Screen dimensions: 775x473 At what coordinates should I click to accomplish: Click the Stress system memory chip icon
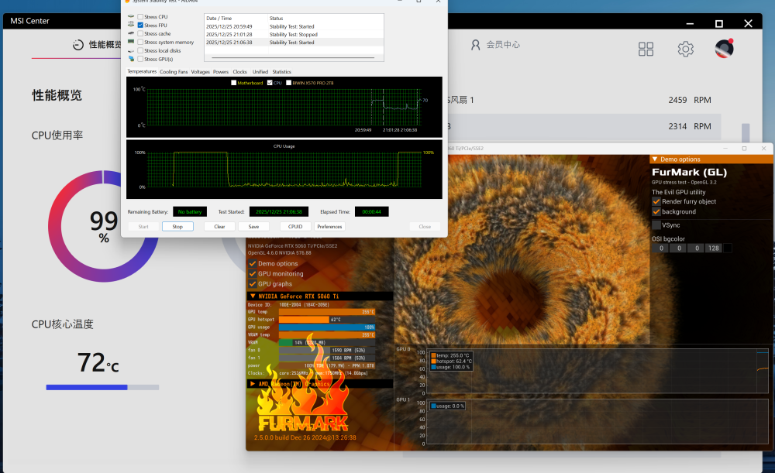131,42
